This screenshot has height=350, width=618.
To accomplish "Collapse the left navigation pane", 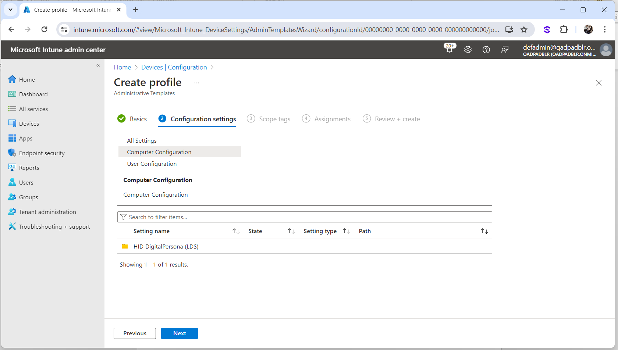I will coord(98,65).
